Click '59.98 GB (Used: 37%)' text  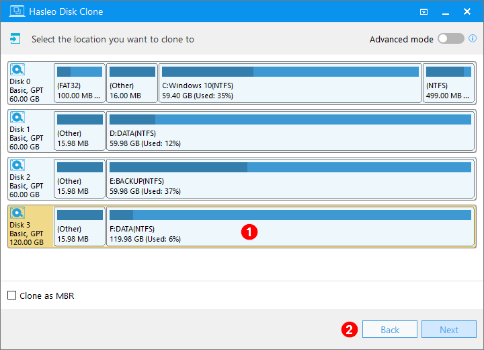click(145, 191)
